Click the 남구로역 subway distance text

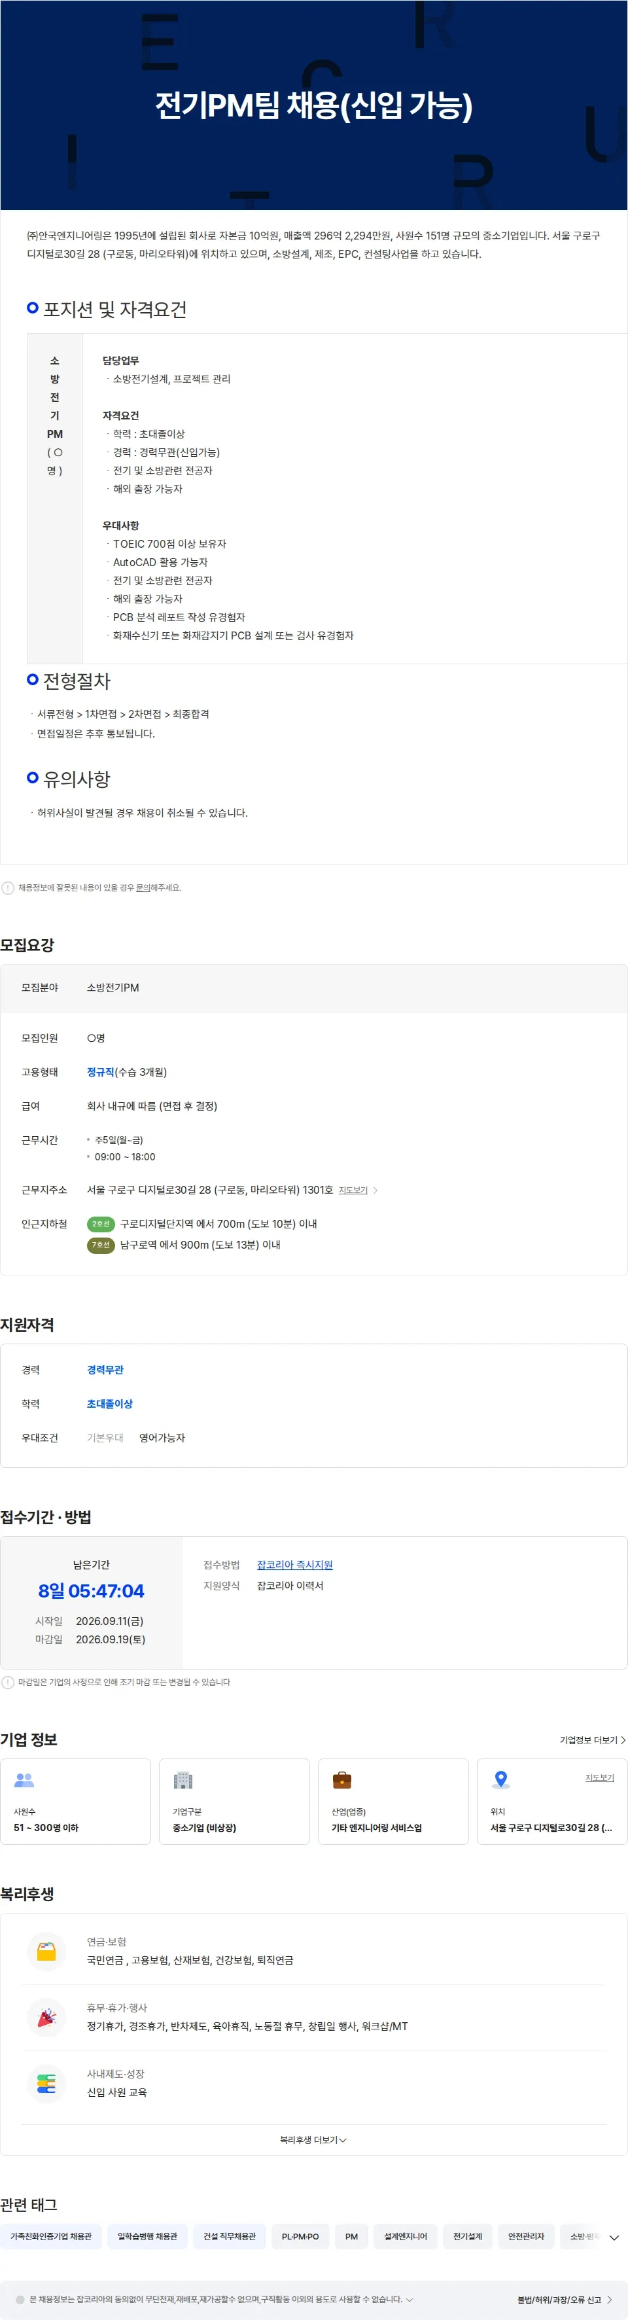click(x=200, y=1245)
